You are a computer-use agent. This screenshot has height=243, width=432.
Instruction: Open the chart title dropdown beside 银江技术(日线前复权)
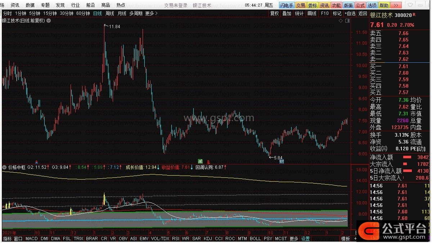tap(49, 21)
